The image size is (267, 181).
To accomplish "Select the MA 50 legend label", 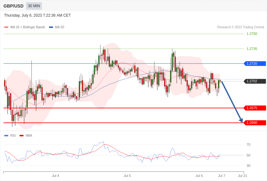I will tap(60, 27).
